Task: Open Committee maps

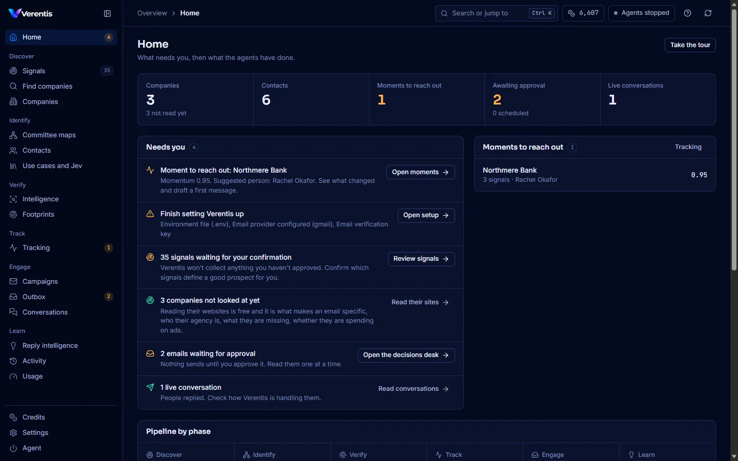Action: click(61, 135)
